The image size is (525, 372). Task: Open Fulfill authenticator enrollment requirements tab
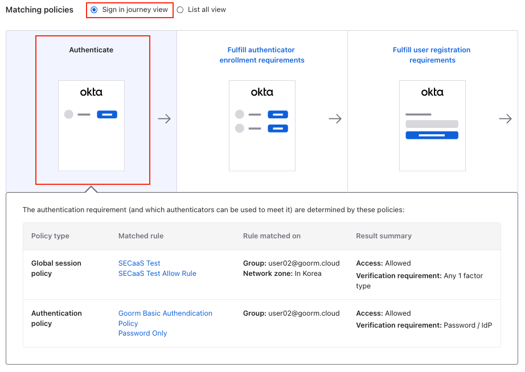262,55
